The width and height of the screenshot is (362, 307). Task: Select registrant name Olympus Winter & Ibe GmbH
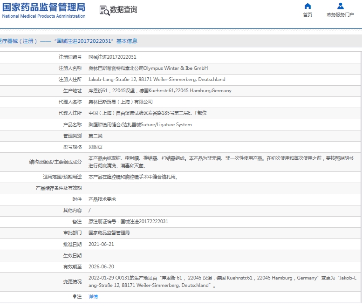[x=148, y=68]
